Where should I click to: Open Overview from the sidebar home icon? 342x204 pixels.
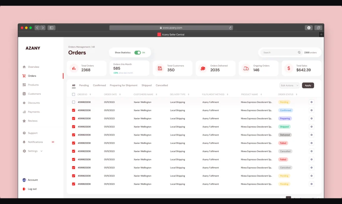tap(24, 67)
